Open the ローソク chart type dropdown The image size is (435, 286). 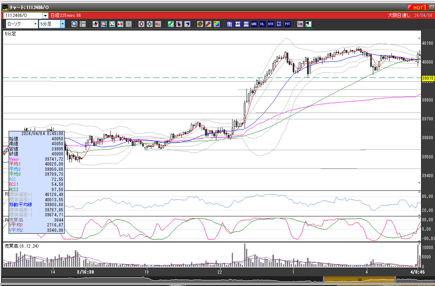(x=22, y=24)
